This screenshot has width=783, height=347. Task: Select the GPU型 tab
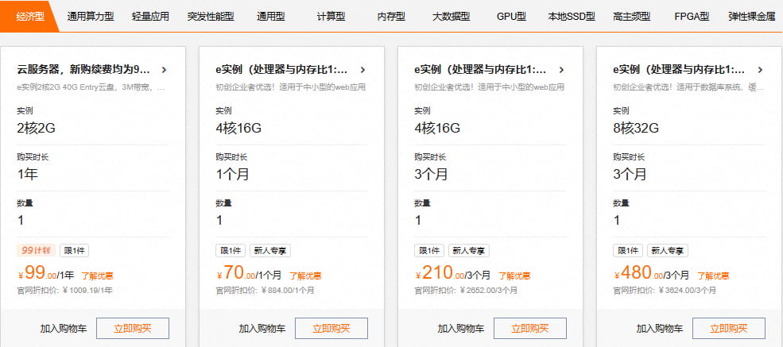point(511,16)
